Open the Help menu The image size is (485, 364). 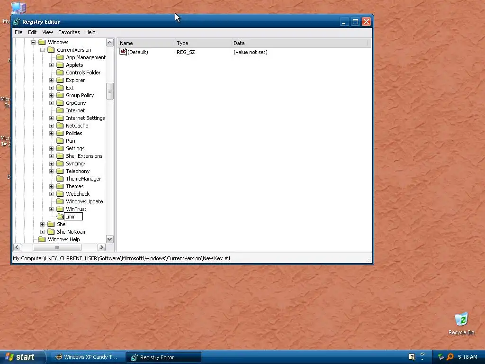[x=90, y=32]
